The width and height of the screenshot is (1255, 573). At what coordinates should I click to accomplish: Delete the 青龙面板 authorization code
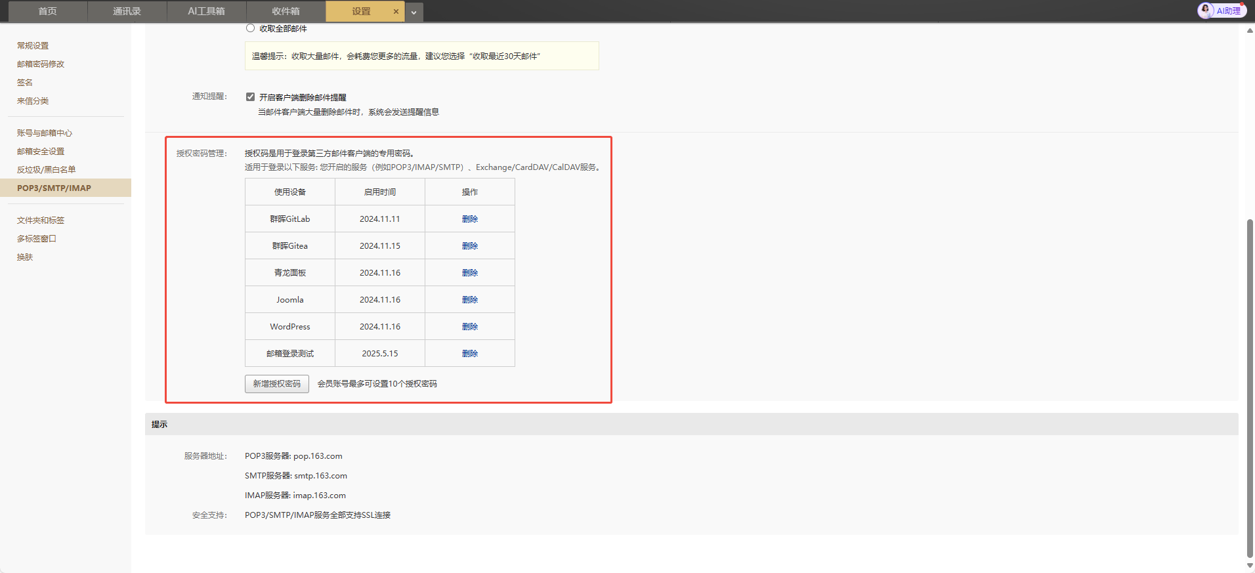pyautogui.click(x=470, y=273)
